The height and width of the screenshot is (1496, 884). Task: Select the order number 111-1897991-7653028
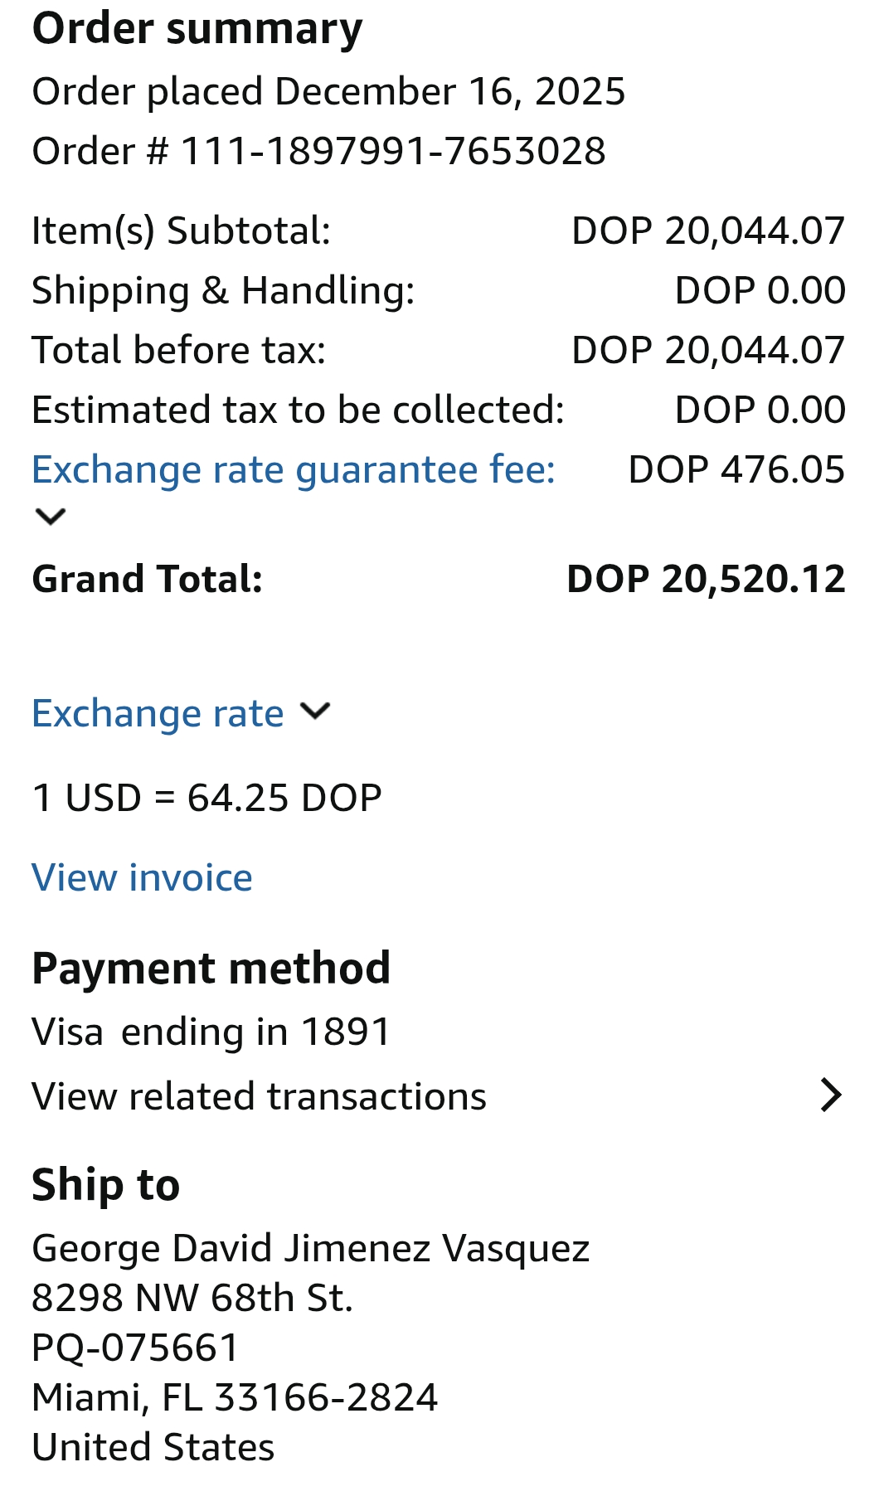pyautogui.click(x=393, y=151)
